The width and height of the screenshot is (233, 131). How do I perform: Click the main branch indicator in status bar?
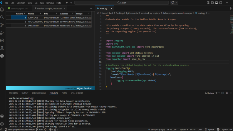(40, 130)
